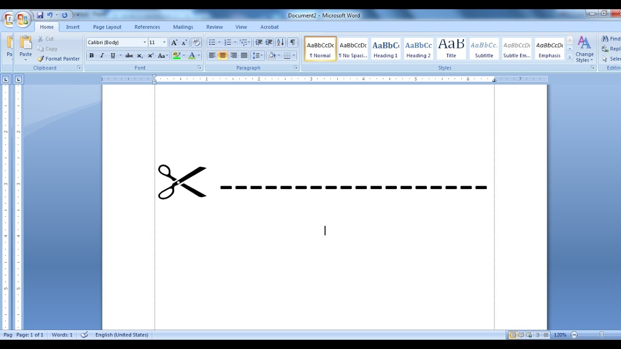Open the highlight color dropdown arrow
The image size is (621, 349).
coord(183,56)
